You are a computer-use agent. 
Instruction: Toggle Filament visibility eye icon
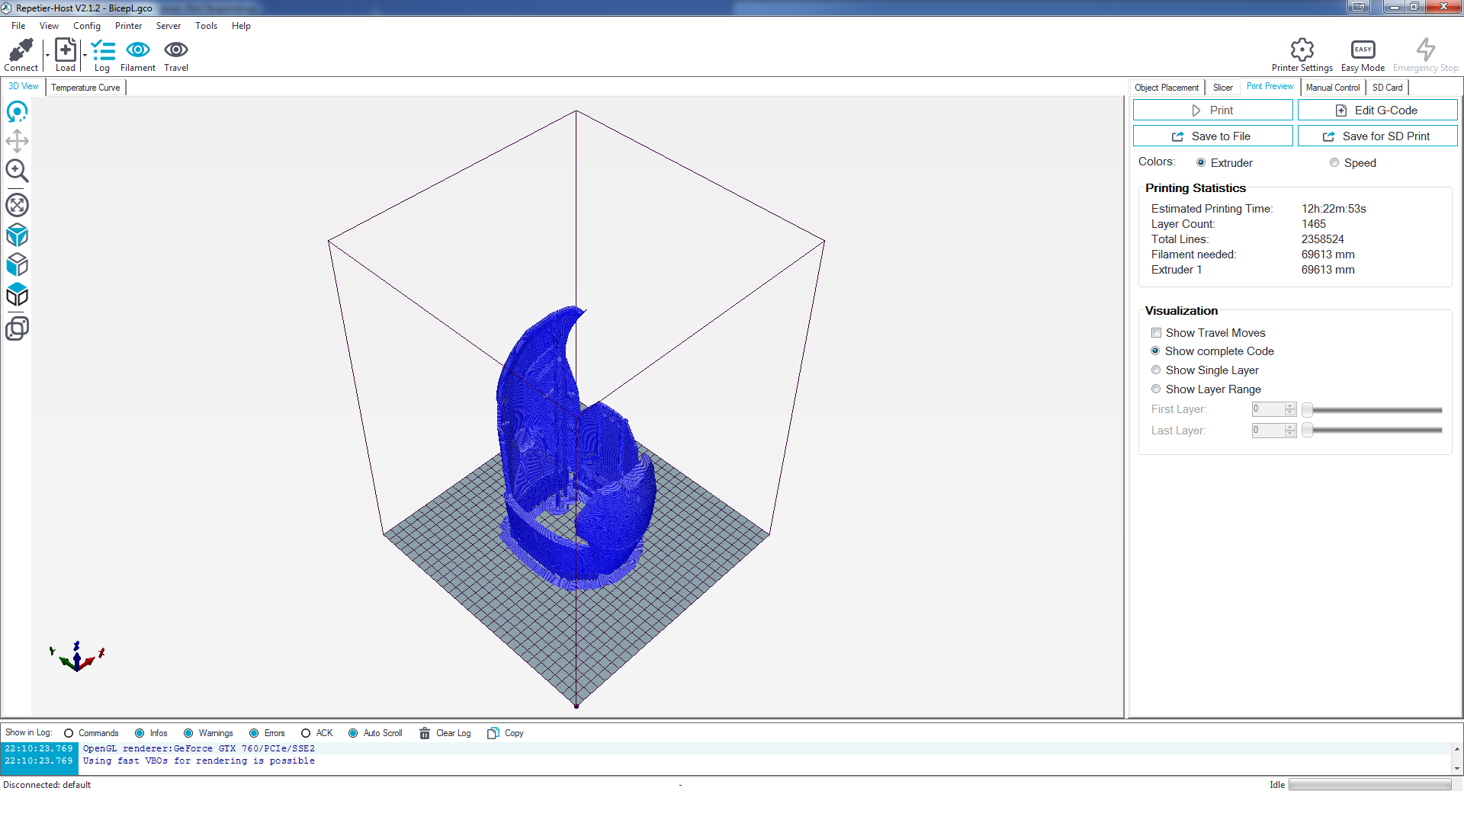pos(138,50)
